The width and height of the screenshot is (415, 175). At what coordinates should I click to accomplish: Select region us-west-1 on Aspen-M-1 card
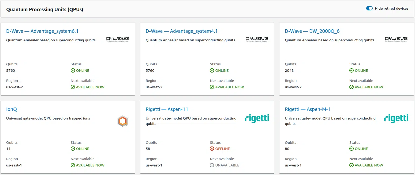293,165
